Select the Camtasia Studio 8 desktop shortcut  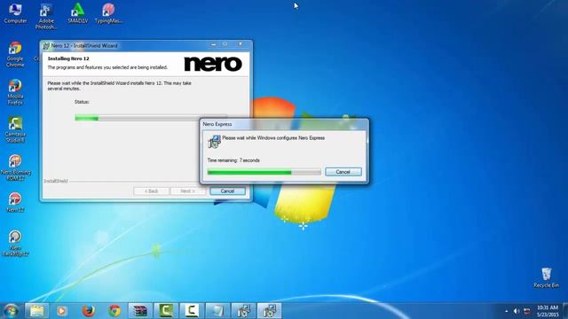click(x=15, y=130)
